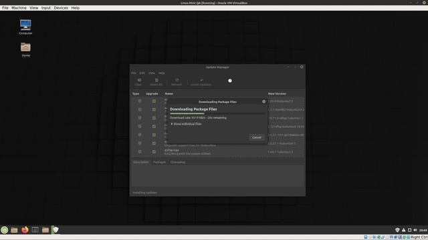Expand Show individual files
The width and height of the screenshot is (428, 240).
(186, 124)
